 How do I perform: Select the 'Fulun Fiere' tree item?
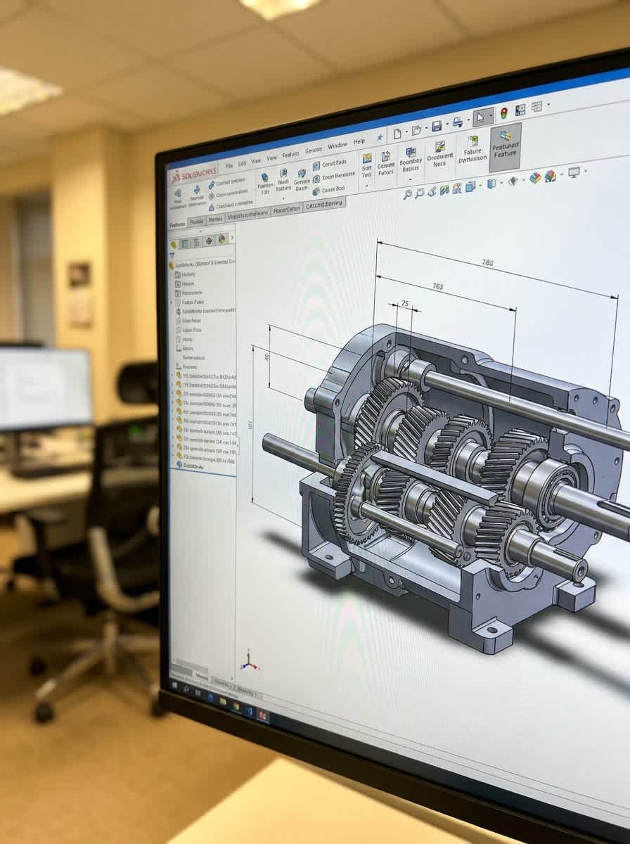click(190, 302)
